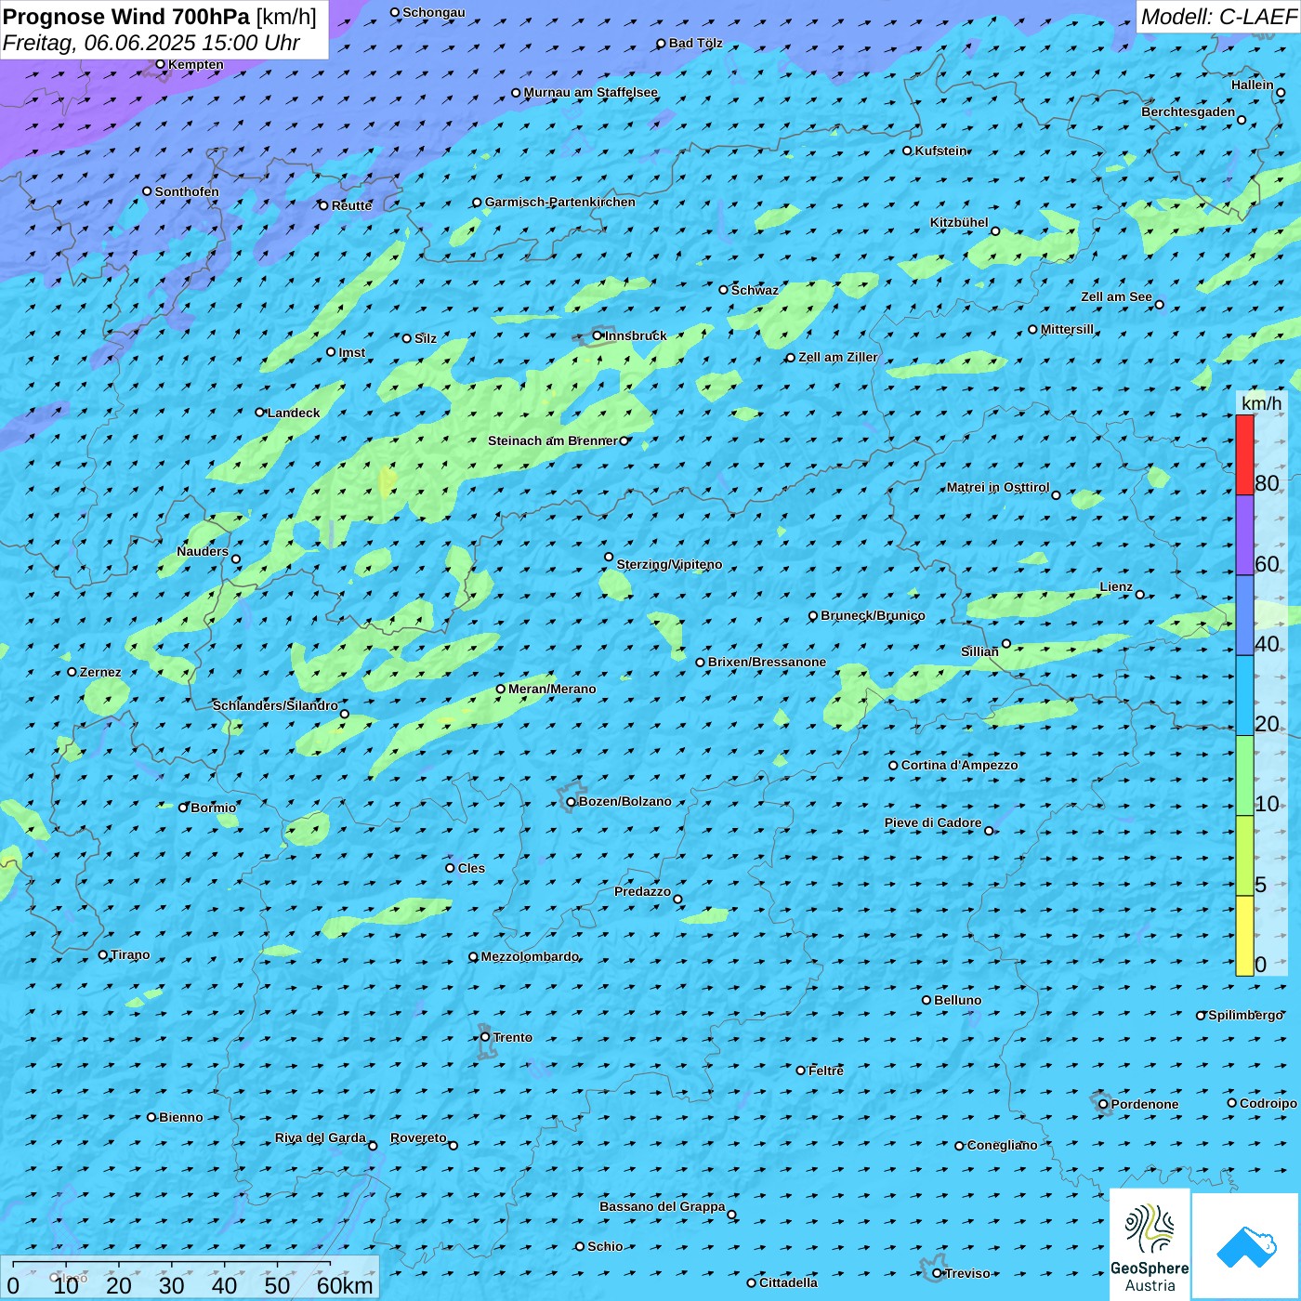Pick the yellow legend color for 0–5 km/h
The height and width of the screenshot is (1301, 1301).
click(x=1244, y=936)
